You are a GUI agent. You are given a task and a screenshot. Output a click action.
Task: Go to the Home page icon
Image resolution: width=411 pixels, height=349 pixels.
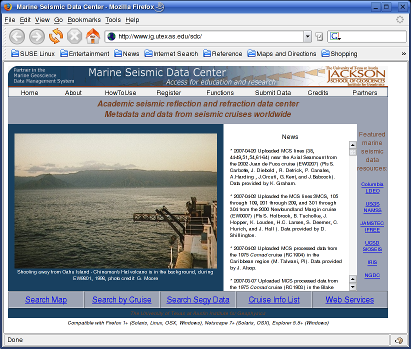pos(93,36)
